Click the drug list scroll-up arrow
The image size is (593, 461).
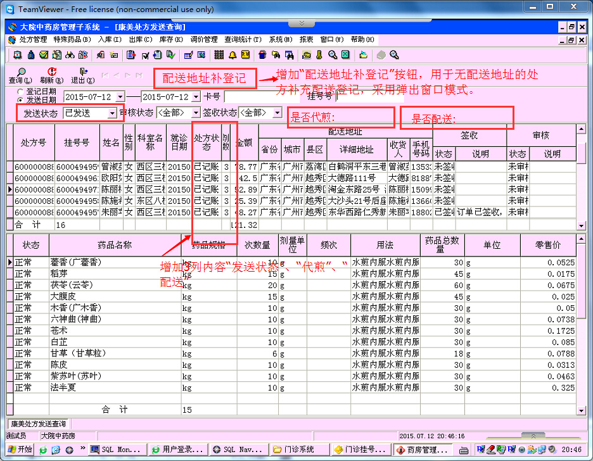(581, 239)
